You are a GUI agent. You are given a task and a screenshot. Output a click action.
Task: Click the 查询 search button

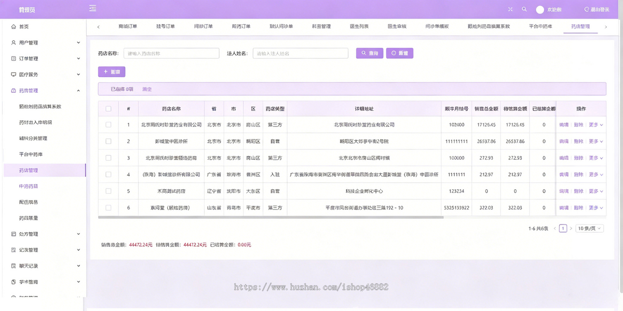pyautogui.click(x=370, y=53)
